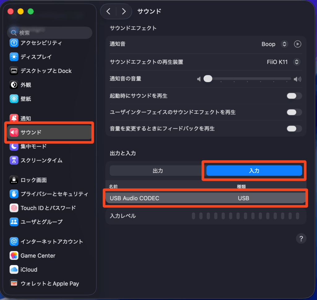Click the Touch ID fingerprint icon
Viewport: 317px width, 300px height.
pyautogui.click(x=14, y=208)
